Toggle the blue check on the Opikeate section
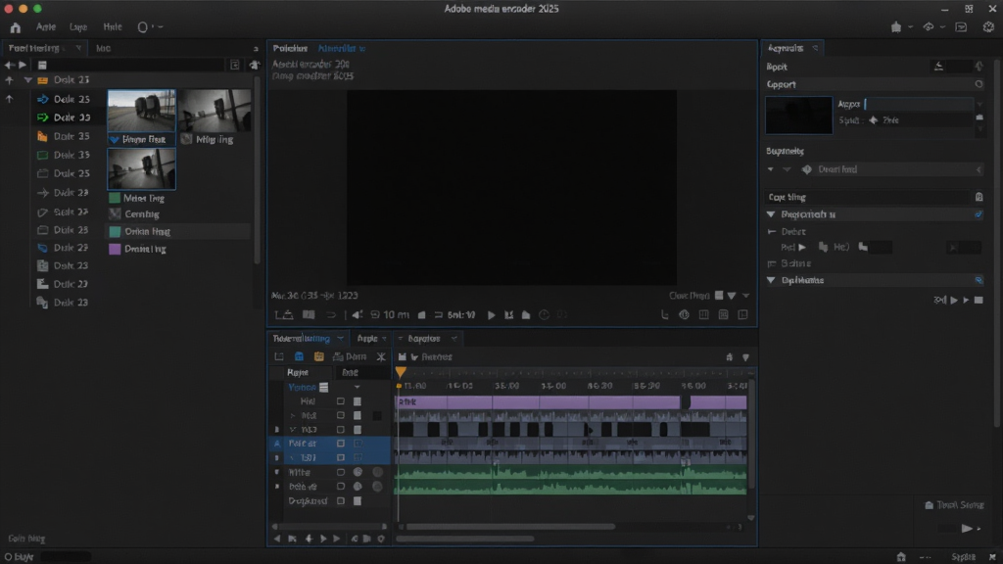Image resolution: width=1003 pixels, height=564 pixels. 979,280
